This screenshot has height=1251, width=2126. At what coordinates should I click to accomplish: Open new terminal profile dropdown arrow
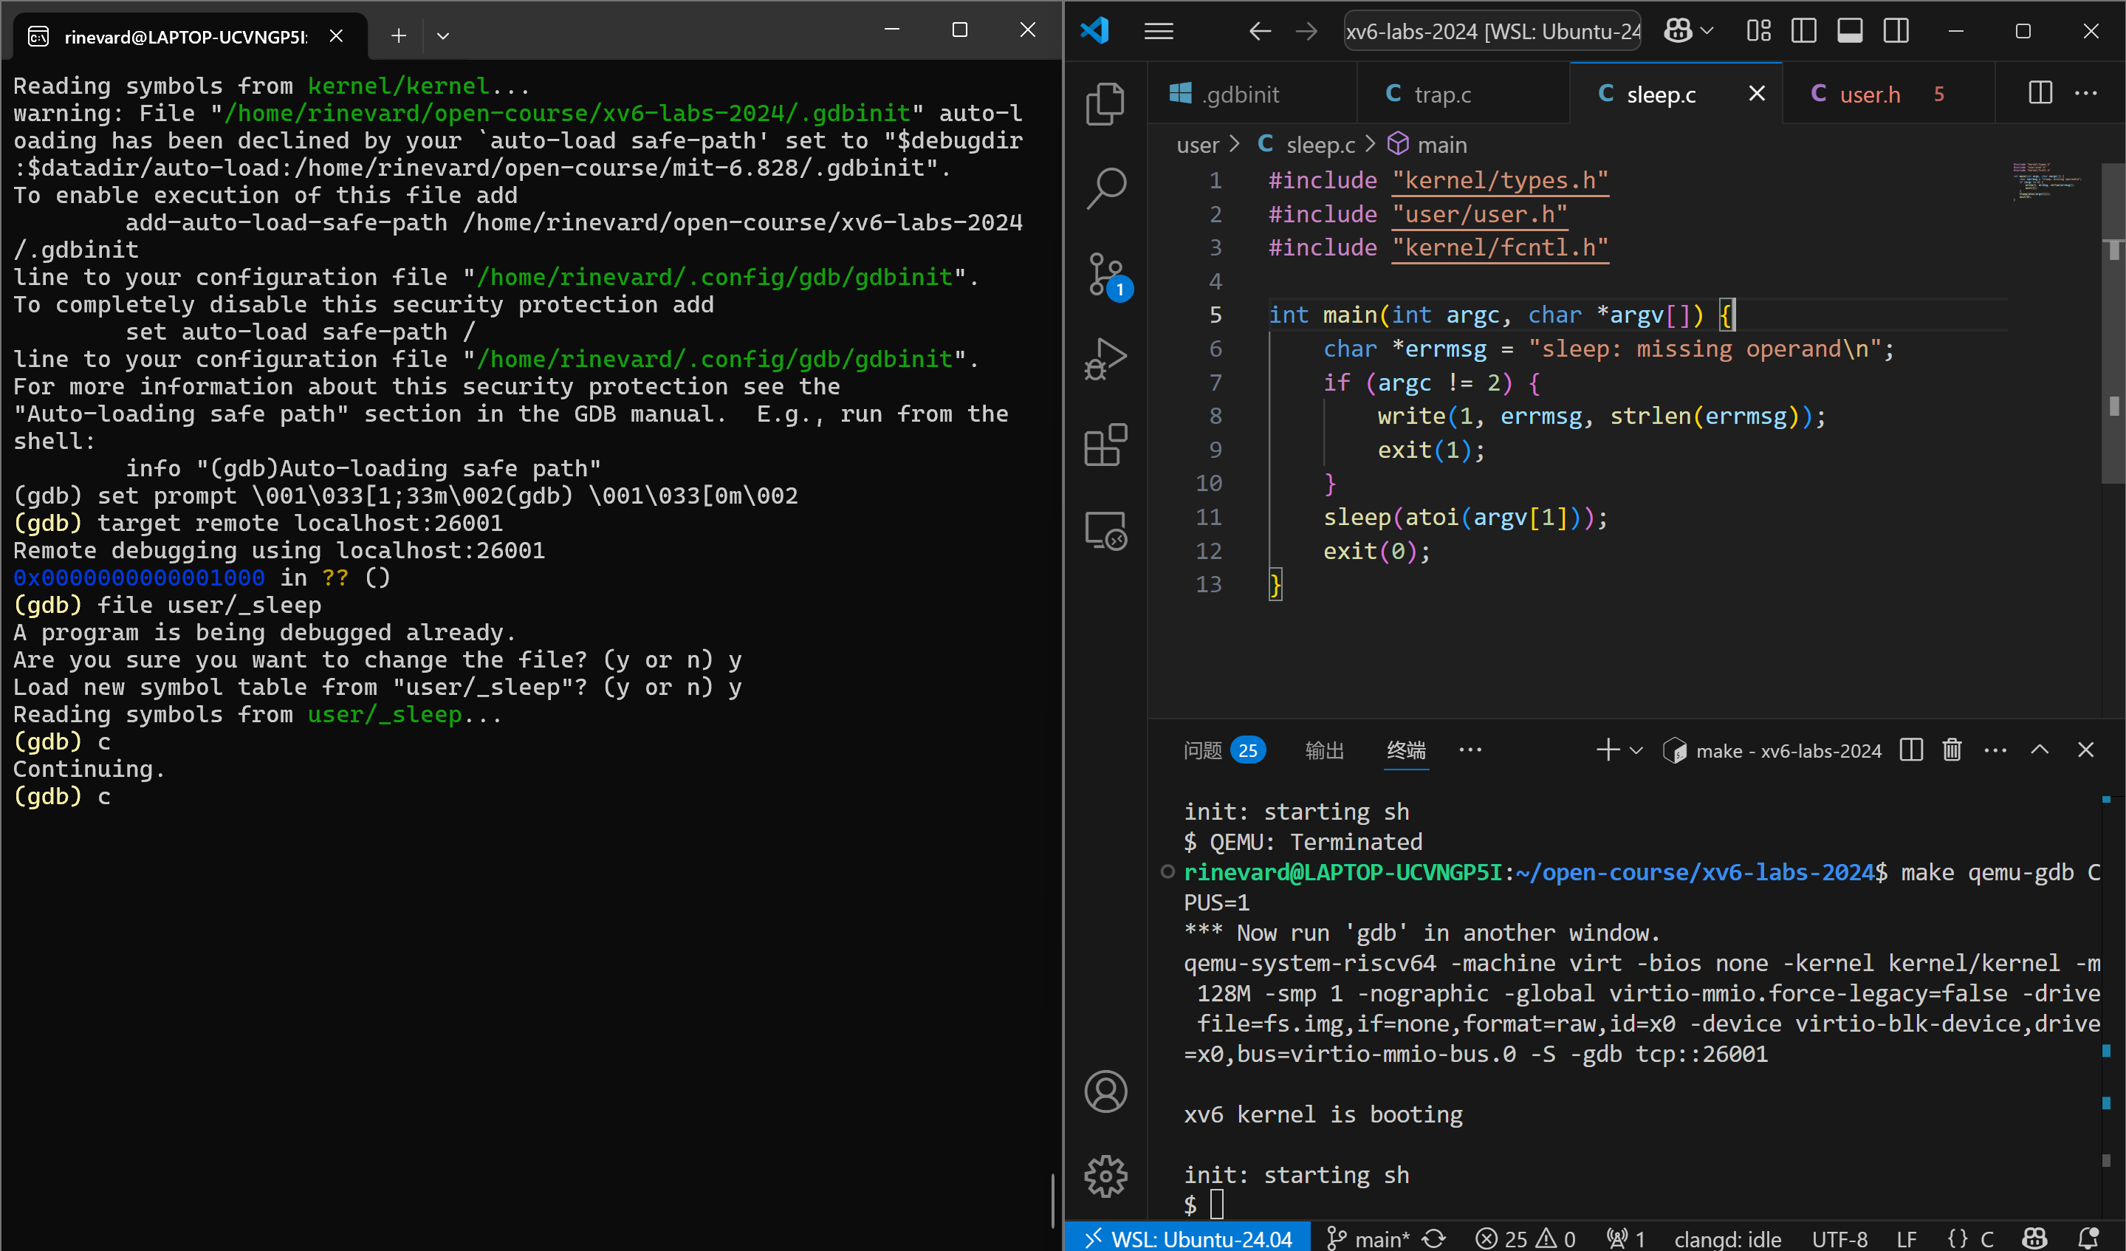click(1636, 750)
